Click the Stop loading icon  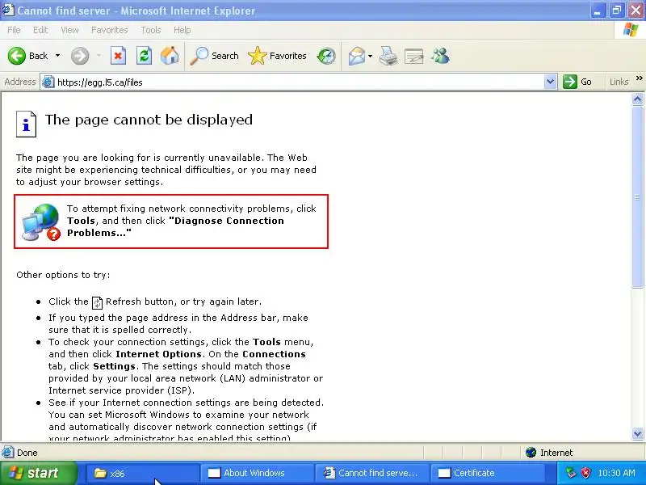[118, 56]
